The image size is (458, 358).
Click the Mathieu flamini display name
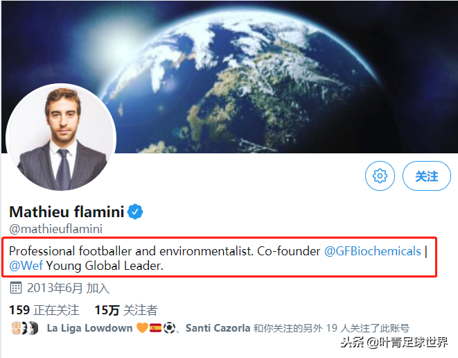tap(67, 212)
